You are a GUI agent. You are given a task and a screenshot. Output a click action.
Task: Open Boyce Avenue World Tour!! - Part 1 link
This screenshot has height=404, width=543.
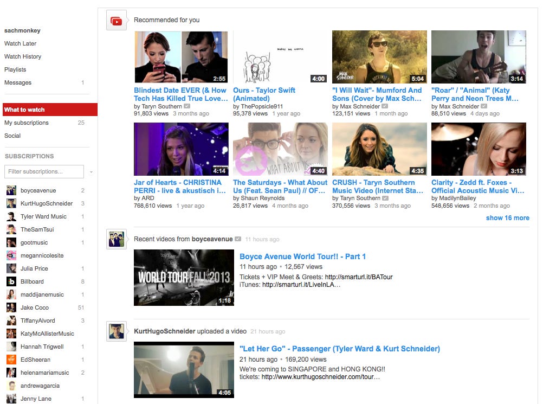[303, 256]
